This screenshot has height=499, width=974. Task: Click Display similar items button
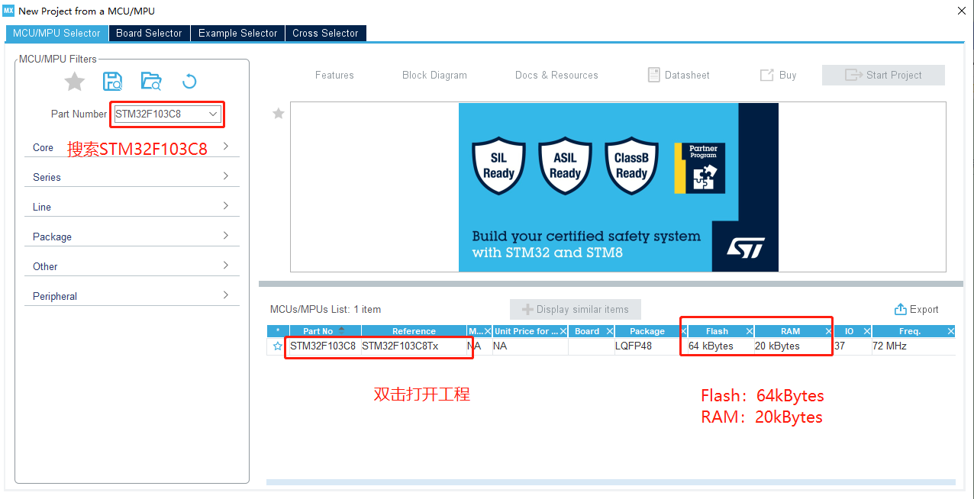pyautogui.click(x=576, y=309)
